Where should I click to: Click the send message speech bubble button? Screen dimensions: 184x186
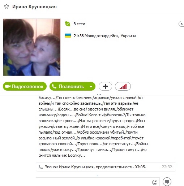pyautogui.click(x=167, y=182)
